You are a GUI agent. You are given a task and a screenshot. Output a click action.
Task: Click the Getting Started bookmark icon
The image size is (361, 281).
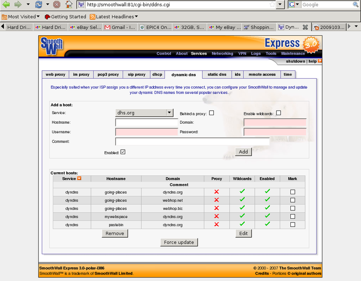coord(47,16)
